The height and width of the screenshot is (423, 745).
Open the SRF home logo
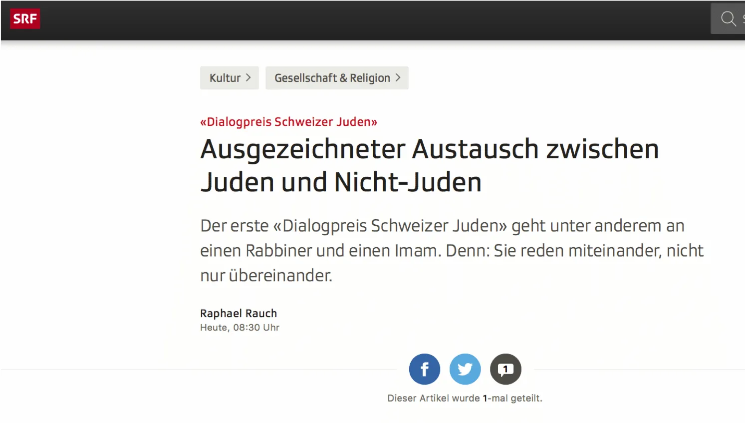pyautogui.click(x=25, y=19)
